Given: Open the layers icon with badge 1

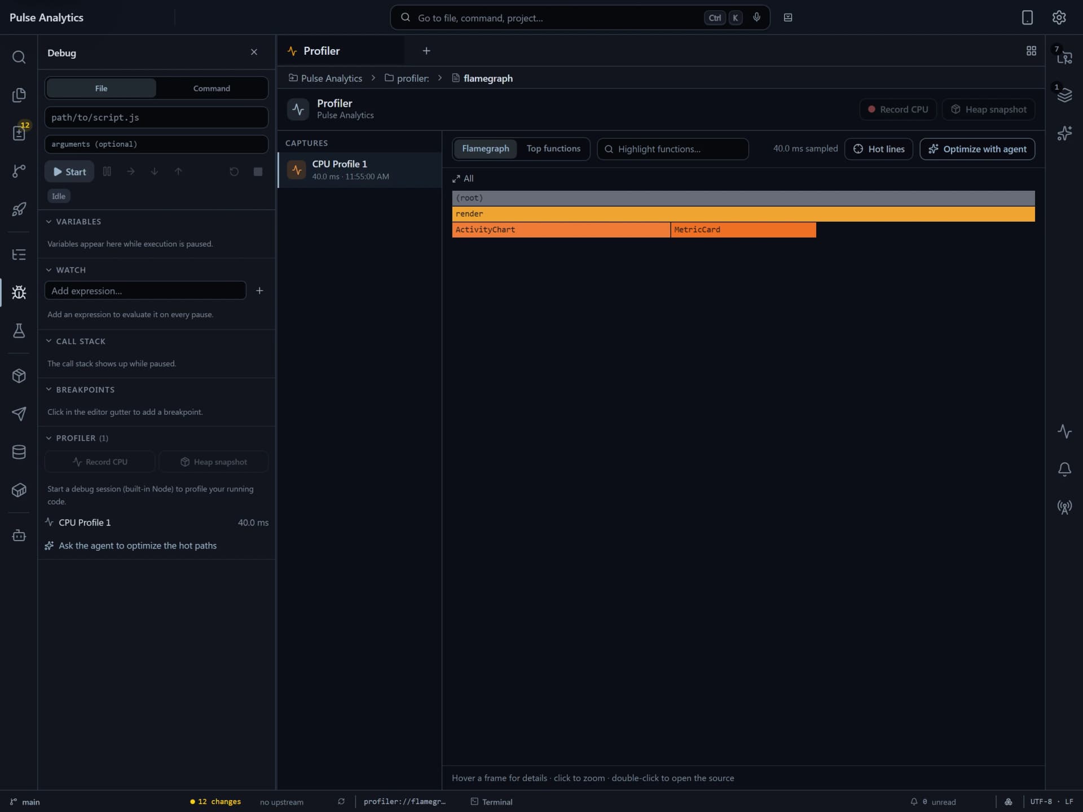Looking at the screenshot, I should [1064, 94].
